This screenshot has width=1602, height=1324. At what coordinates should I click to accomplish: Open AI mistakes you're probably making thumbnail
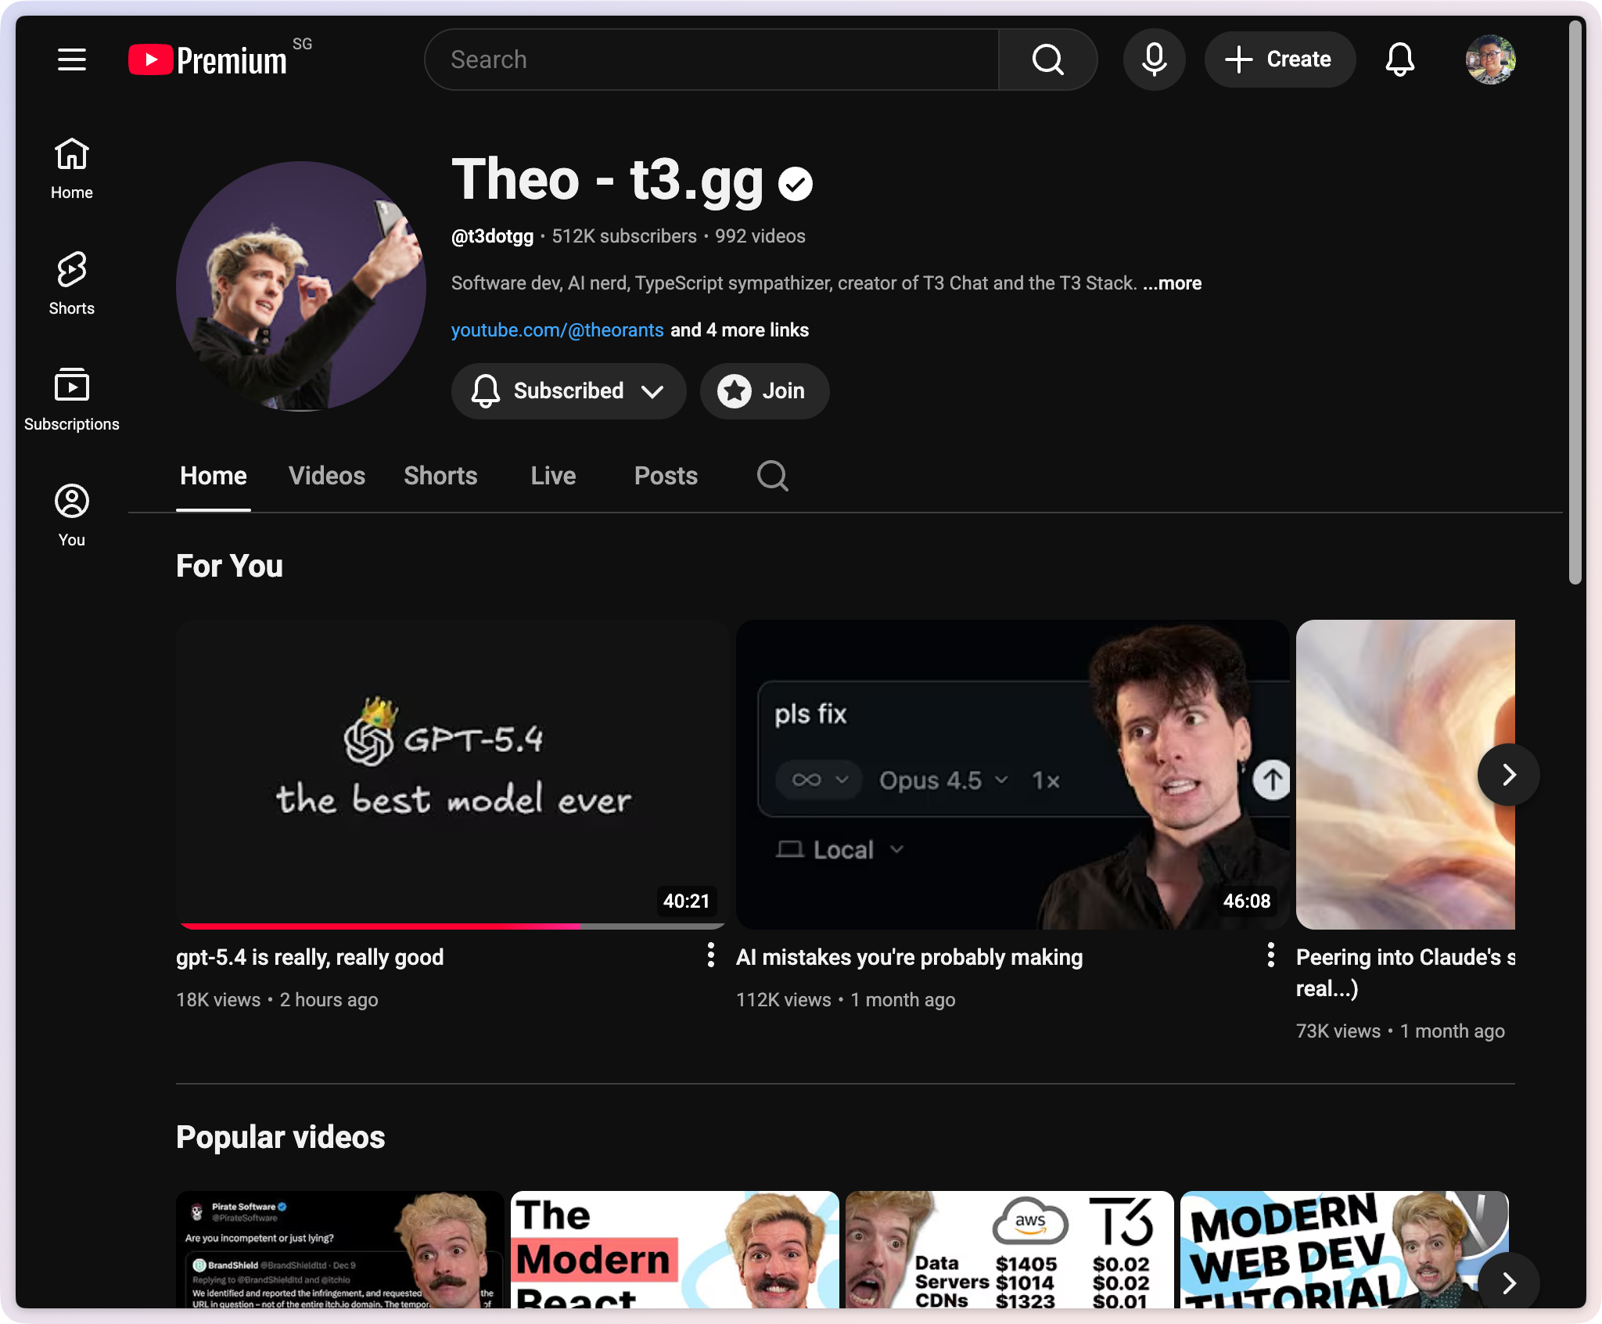coord(1011,775)
